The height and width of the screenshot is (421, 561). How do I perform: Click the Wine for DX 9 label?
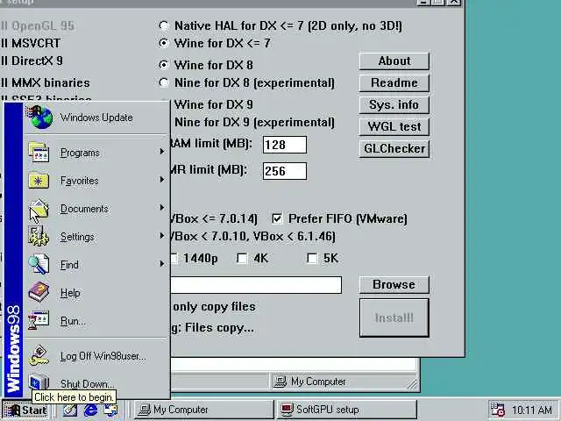point(214,104)
